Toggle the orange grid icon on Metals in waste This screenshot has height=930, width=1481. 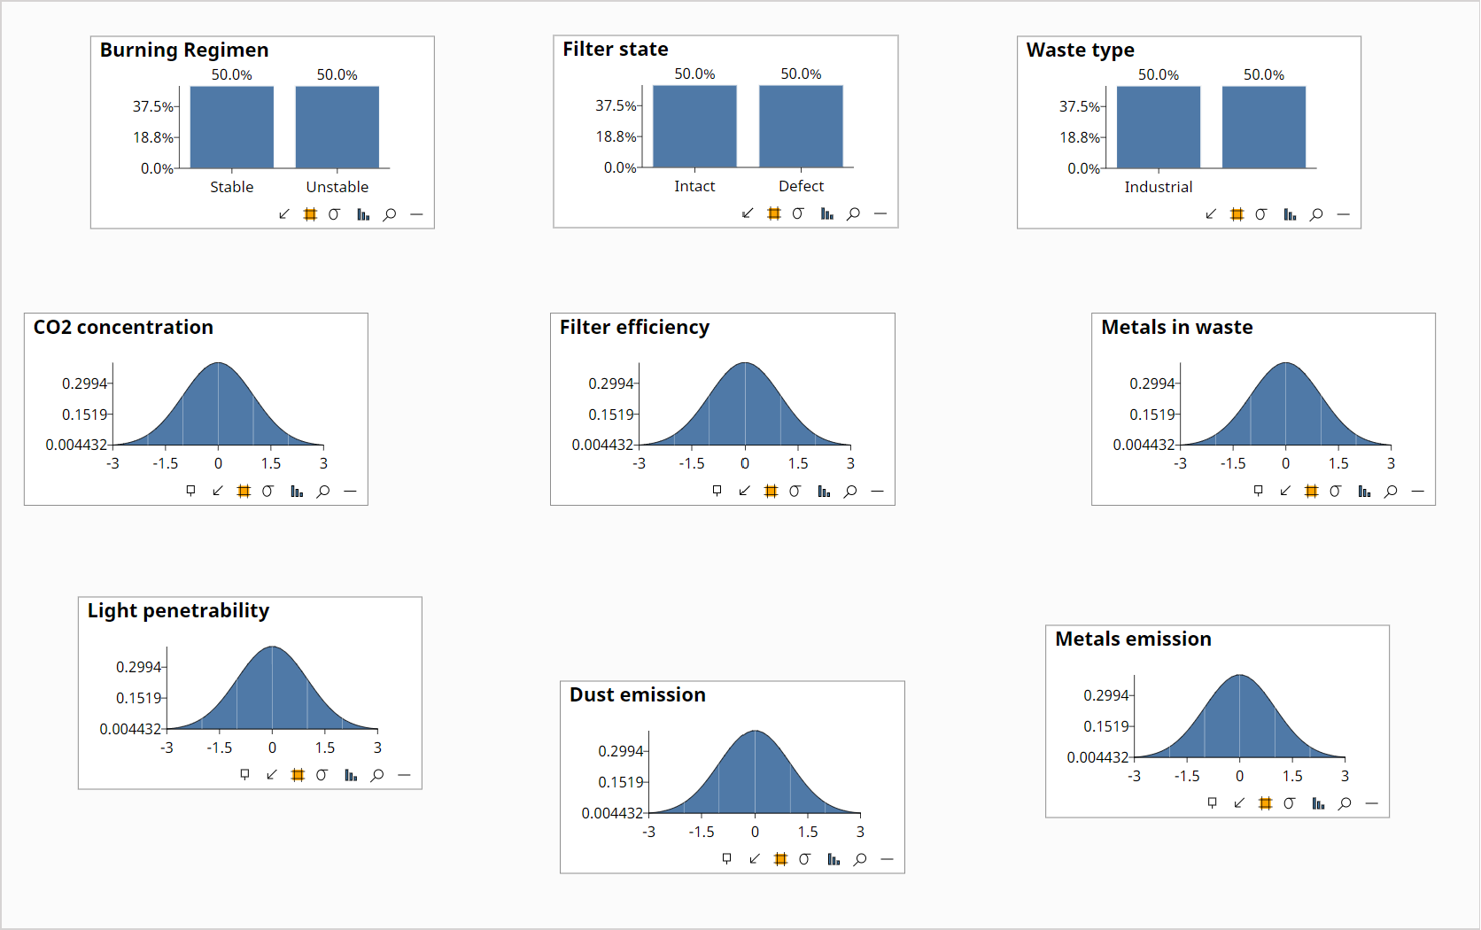[1312, 491]
